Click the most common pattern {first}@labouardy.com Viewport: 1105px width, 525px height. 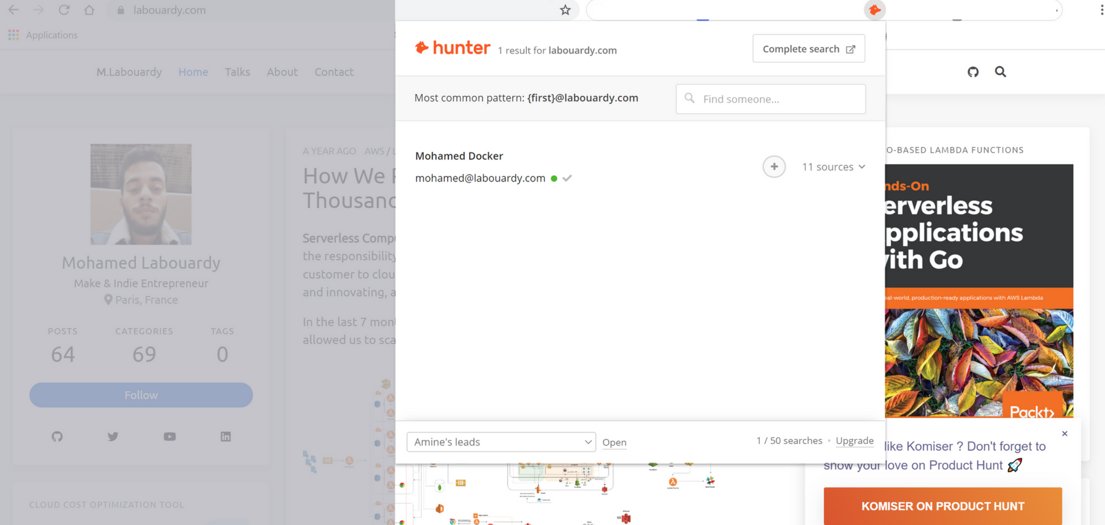click(583, 98)
